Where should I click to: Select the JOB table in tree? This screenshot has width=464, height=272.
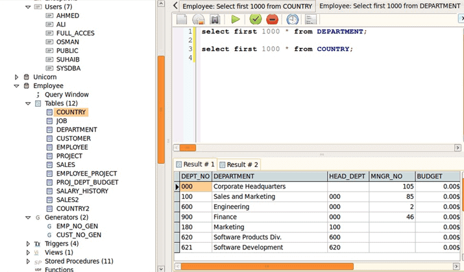(62, 121)
